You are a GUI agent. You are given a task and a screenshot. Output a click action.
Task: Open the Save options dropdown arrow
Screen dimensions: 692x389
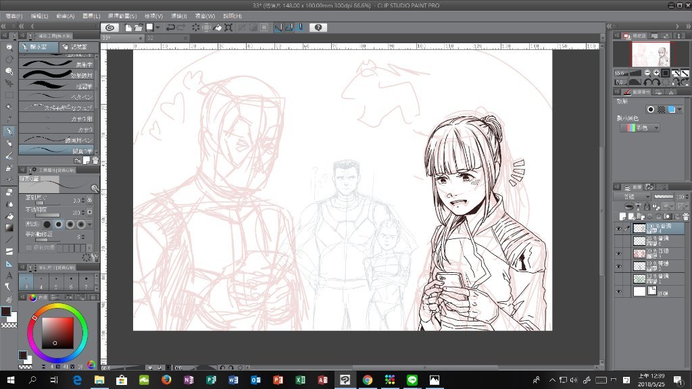(157, 28)
